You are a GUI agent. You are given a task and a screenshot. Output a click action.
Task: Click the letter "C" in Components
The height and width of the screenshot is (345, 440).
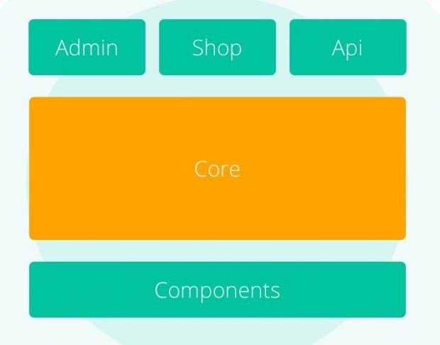162,290
